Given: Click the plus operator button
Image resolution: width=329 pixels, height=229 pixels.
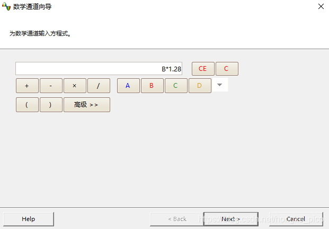Looking at the screenshot, I should [27, 86].
